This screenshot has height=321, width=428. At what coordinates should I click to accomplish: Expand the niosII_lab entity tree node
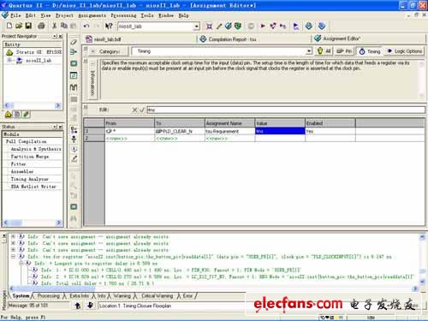(9, 60)
